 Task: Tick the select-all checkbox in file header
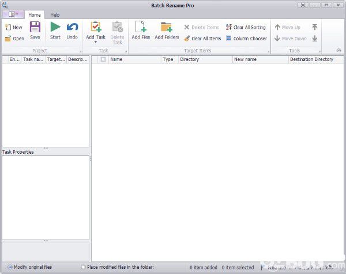coord(103,59)
